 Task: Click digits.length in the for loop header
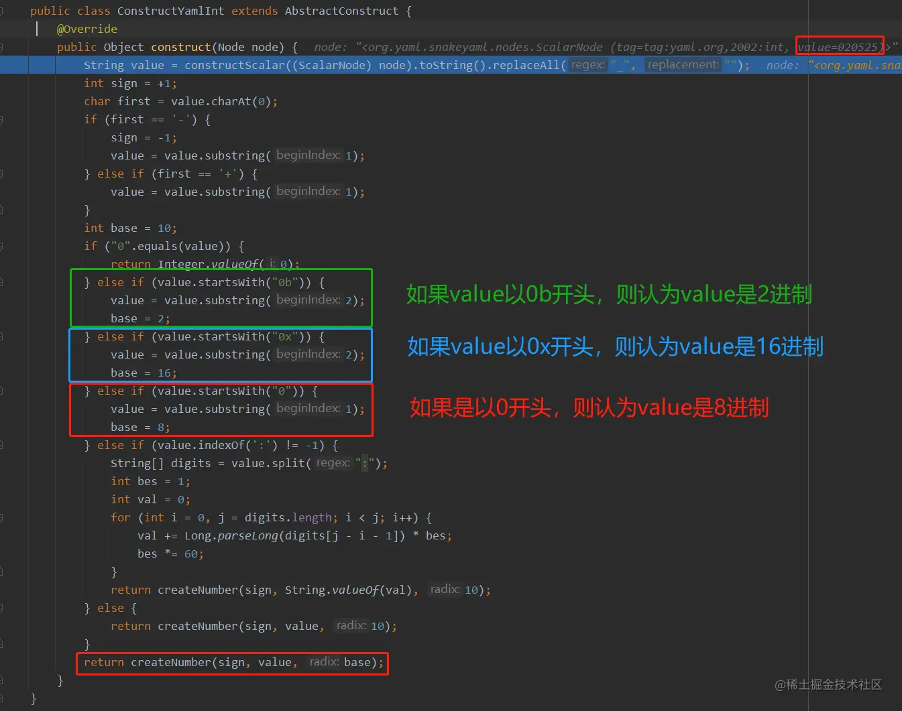(288, 517)
